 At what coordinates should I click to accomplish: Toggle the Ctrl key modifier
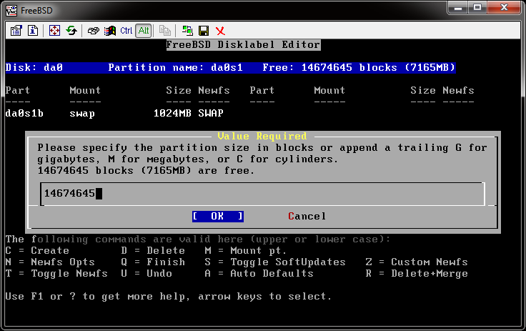click(126, 31)
